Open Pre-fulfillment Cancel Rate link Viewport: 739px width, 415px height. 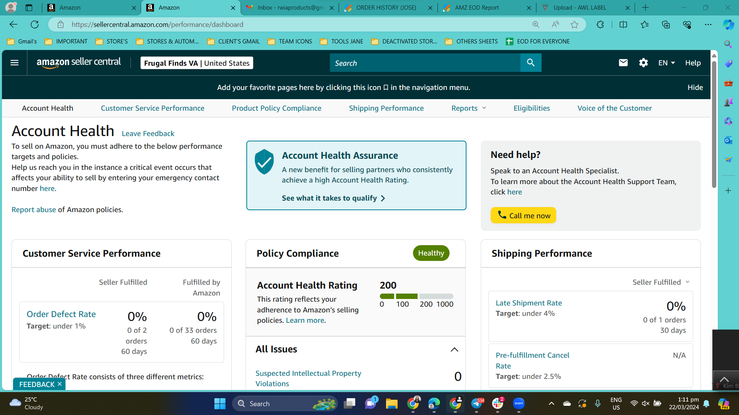coord(532,360)
